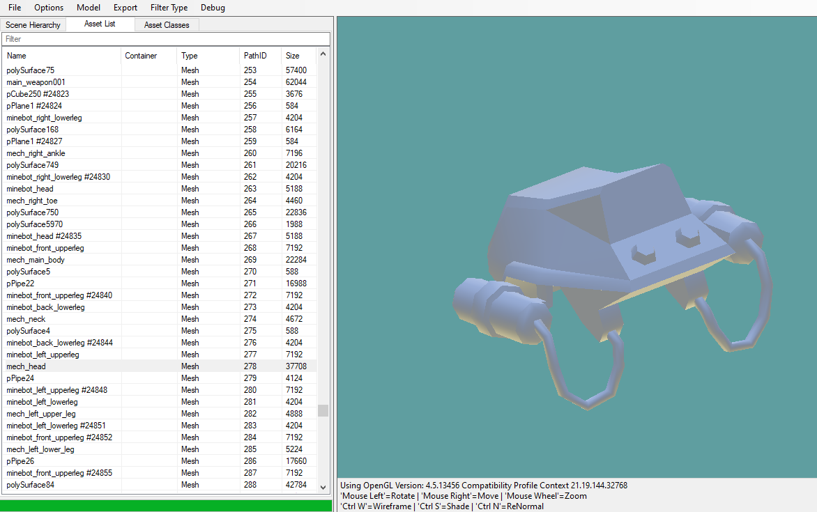Select minebot_front_upperleg #24852 row
Image resolution: width=817 pixels, height=512 pixels.
[x=160, y=437]
